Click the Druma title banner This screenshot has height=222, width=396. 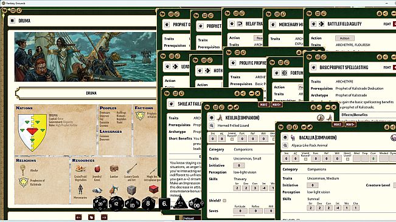click(x=86, y=93)
